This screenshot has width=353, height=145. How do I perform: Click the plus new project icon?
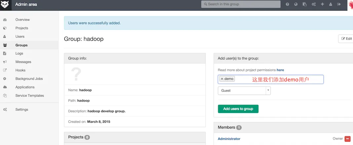(x=322, y=4)
